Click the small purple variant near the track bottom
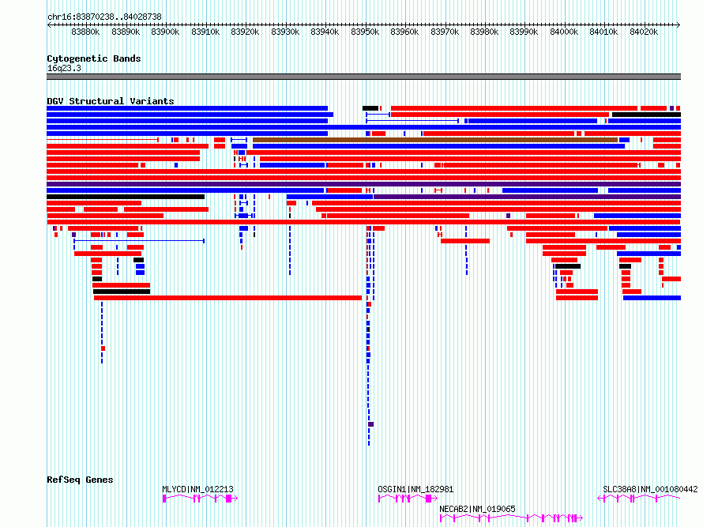Screen dimensions: 703x527 pyautogui.click(x=370, y=424)
